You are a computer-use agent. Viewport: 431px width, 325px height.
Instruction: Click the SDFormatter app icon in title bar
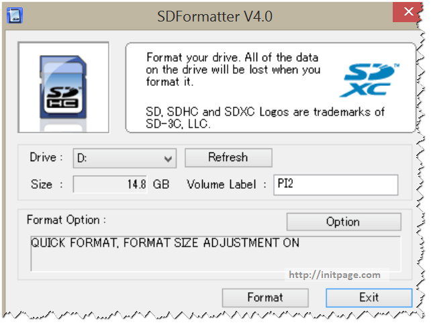(x=14, y=15)
